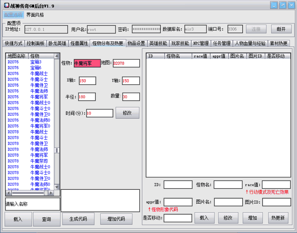The height and width of the screenshot is (233, 297).
Task: Switch to the 物品设置 tab
Action: tap(136, 43)
